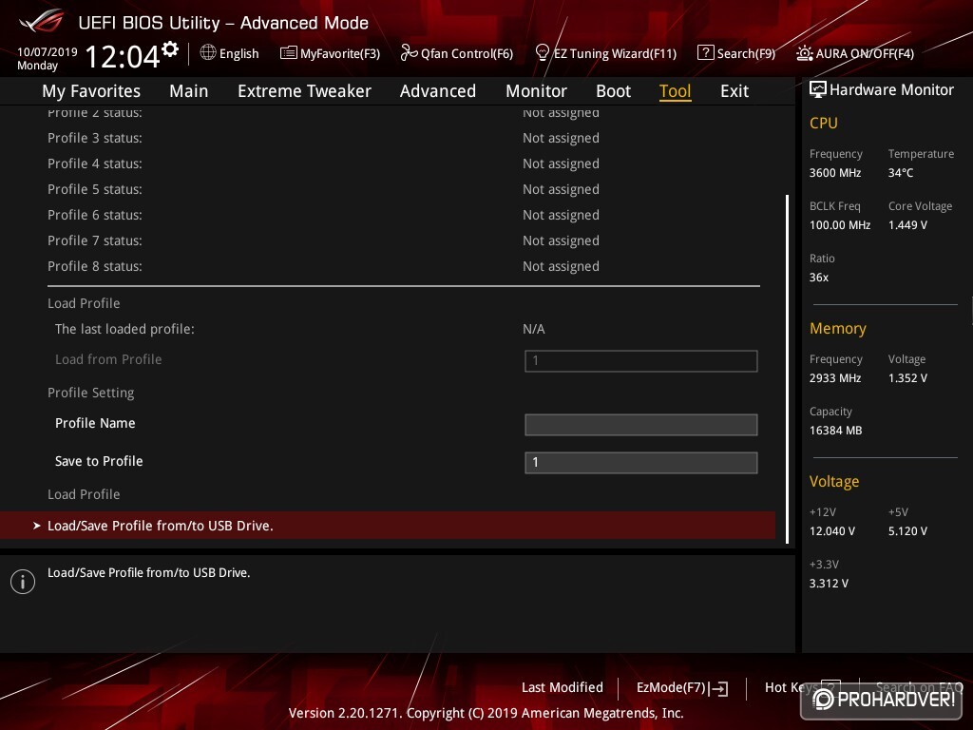Screen dimensions: 973x730
Task: Click the ROG logo
Action: [42, 21]
